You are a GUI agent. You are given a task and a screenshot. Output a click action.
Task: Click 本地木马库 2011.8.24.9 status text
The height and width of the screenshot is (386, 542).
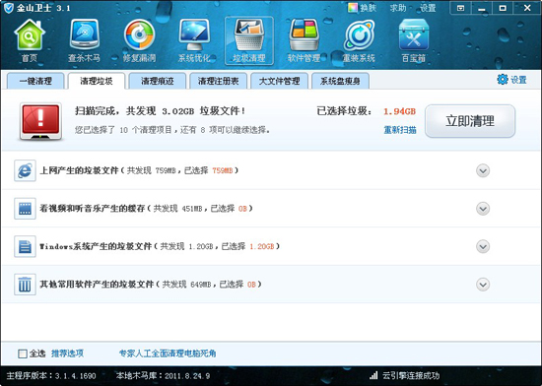[x=164, y=375]
